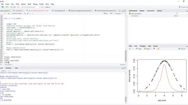Click the re-run previous code icon
Image resolution: width=188 pixels, height=105 pixels.
click(111, 13)
